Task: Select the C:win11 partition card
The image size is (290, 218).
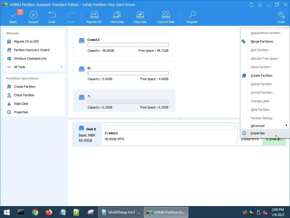Action: click(x=124, y=44)
